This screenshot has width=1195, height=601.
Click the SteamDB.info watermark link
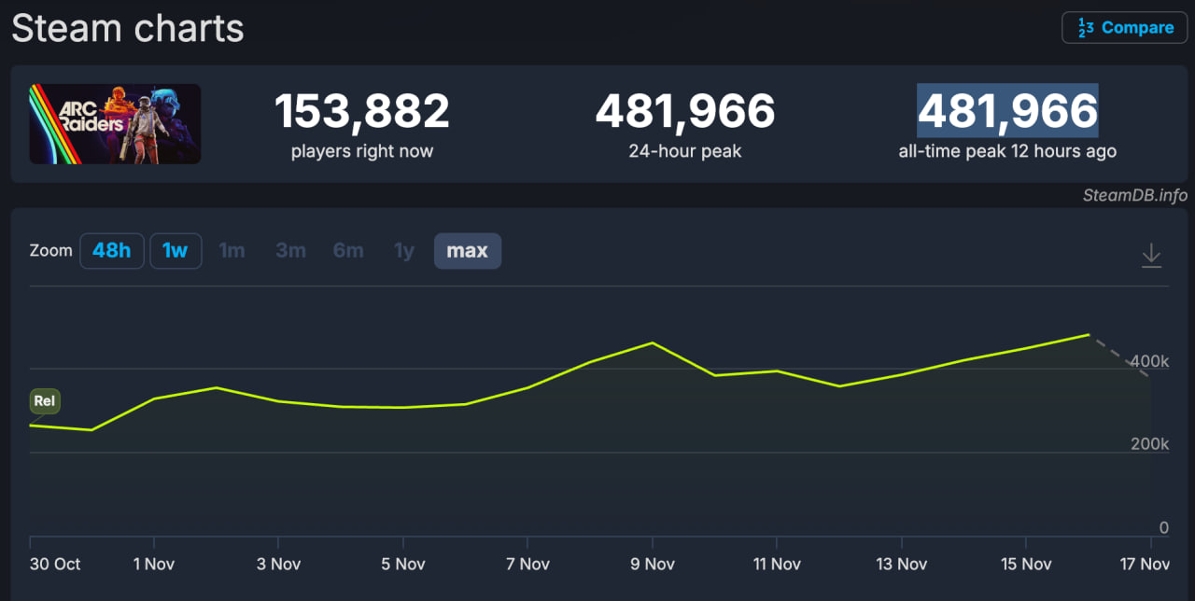(1134, 195)
